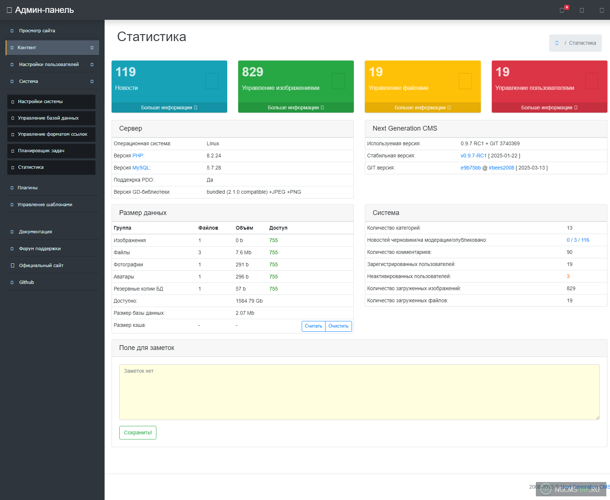Open Настройки системы submenu item

pyautogui.click(x=51, y=102)
